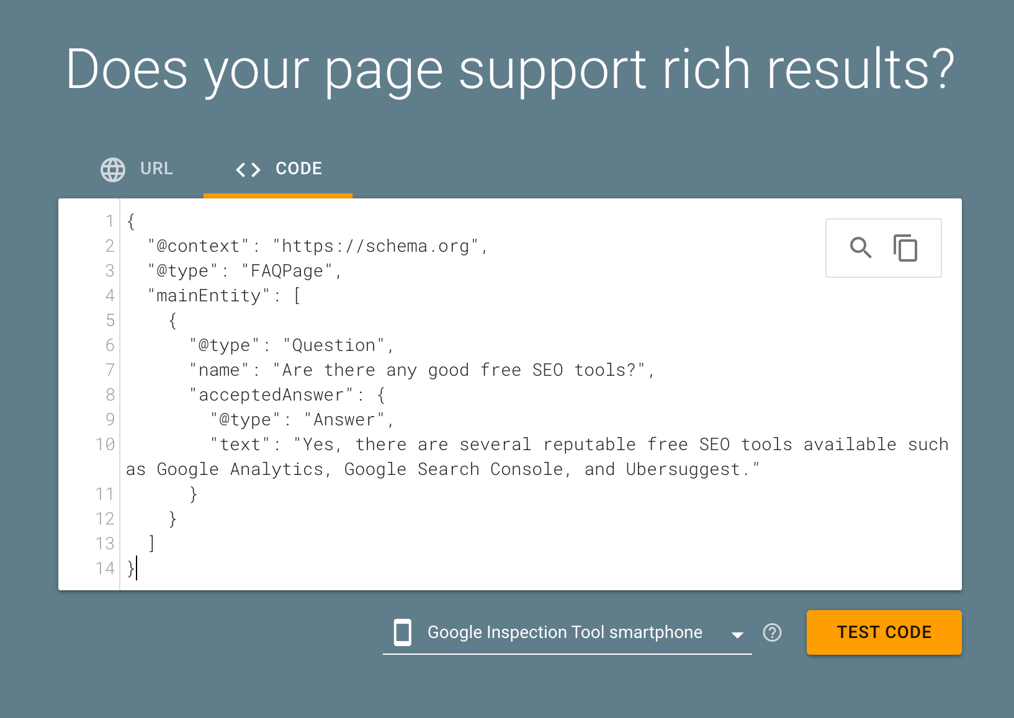Click the page heading about rich results

pyautogui.click(x=510, y=71)
